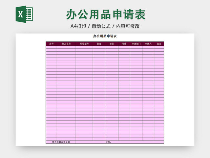Click the 大写 cell in the bottom row
This screenshot has height=158, width=210.
135,142
